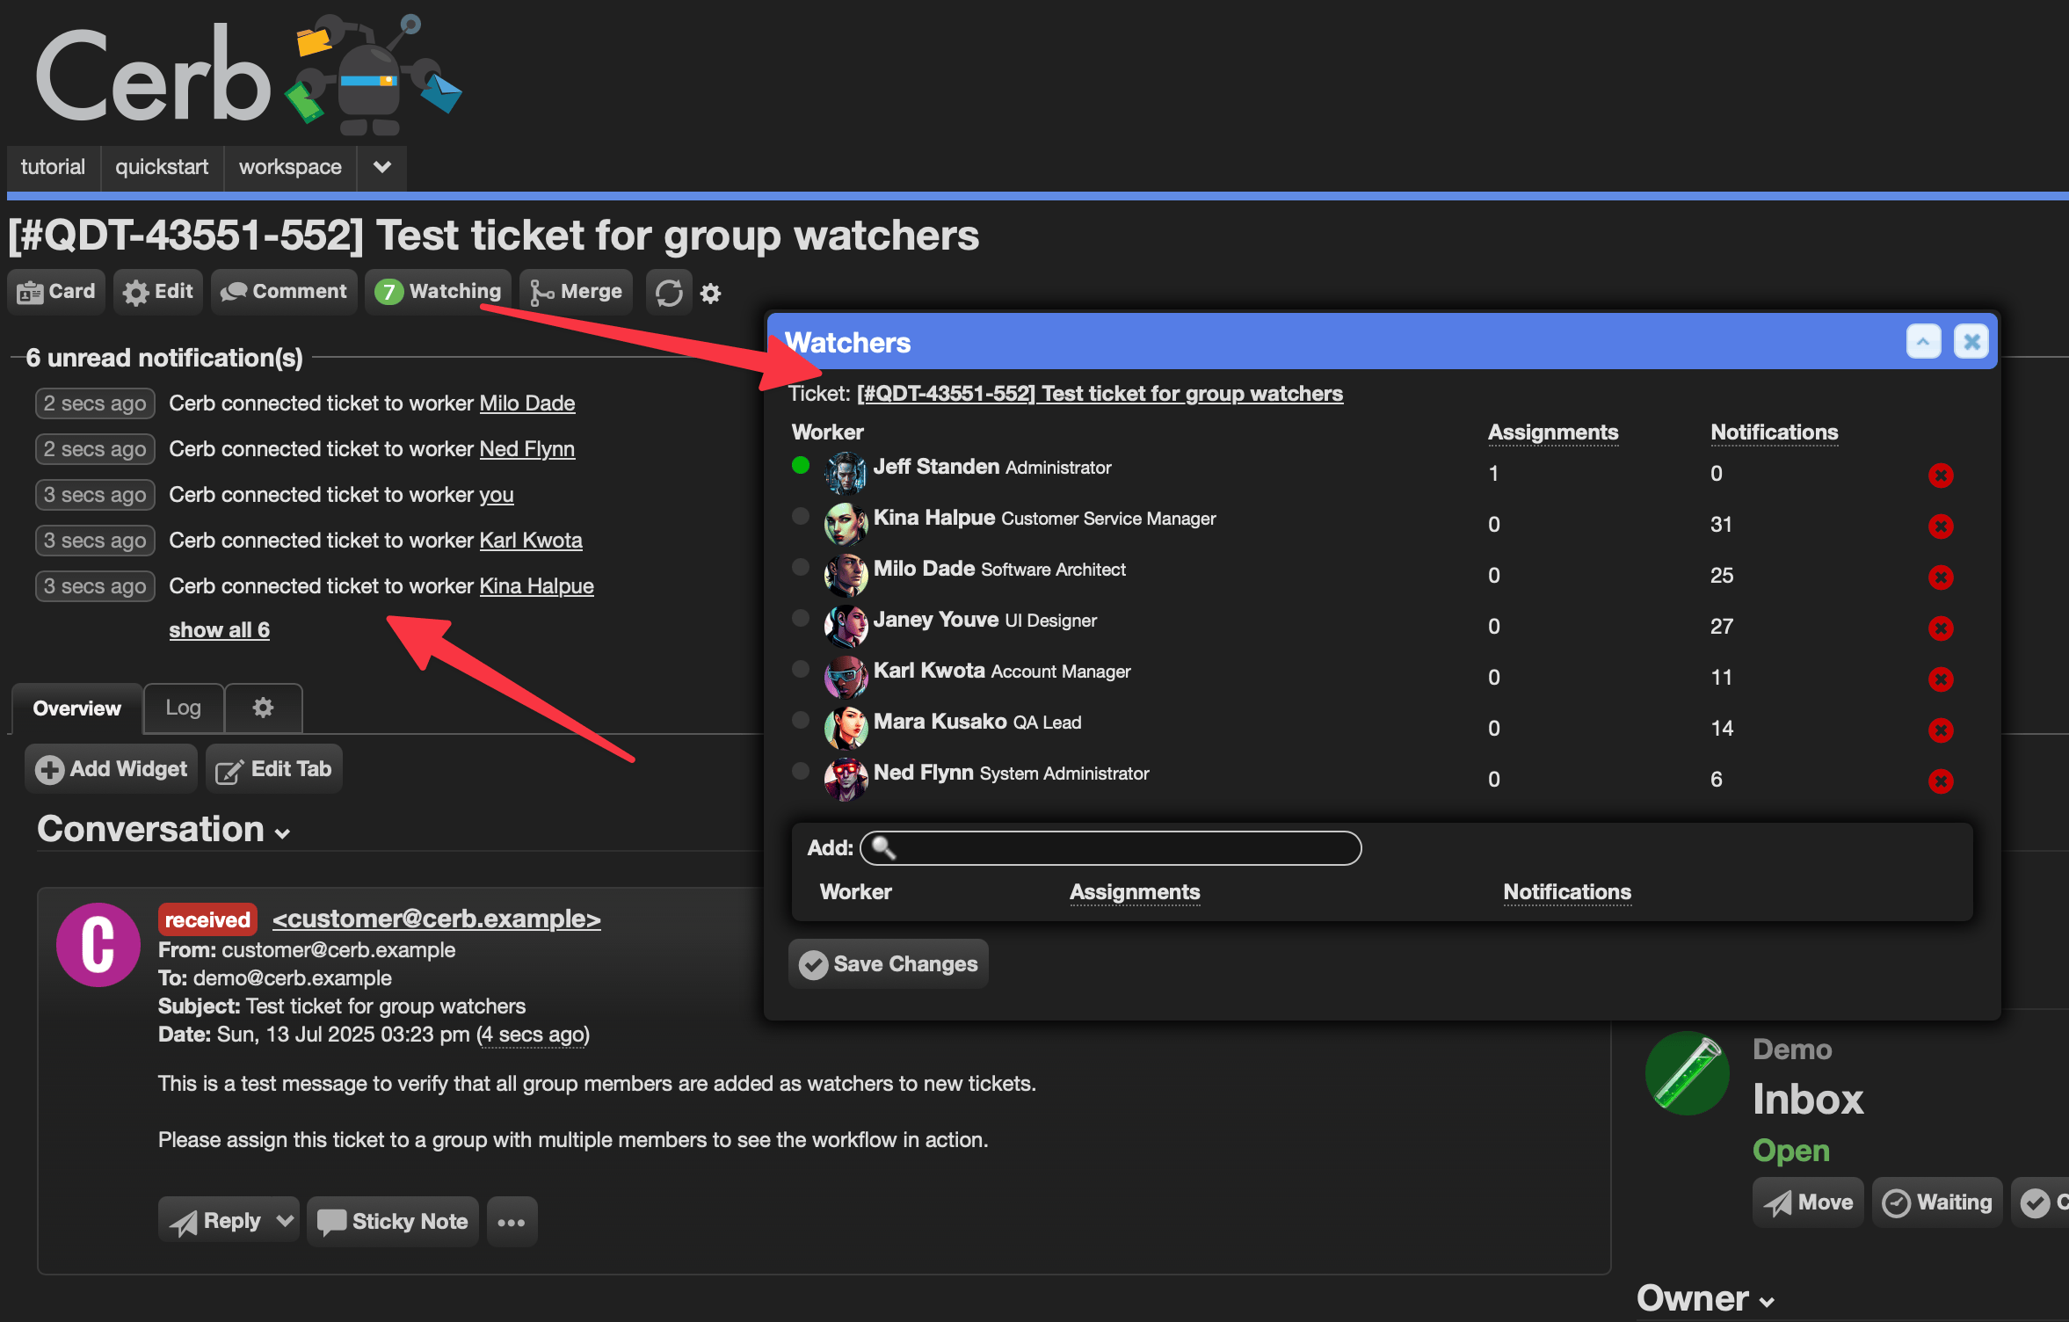Click the show all 6 link
This screenshot has width=2069, height=1322.
click(219, 630)
